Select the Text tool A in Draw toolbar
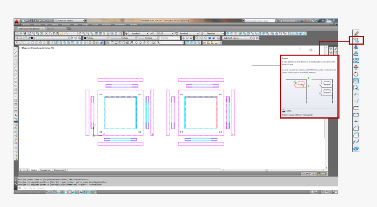Viewport: 377px width, 207px height. coord(16,116)
